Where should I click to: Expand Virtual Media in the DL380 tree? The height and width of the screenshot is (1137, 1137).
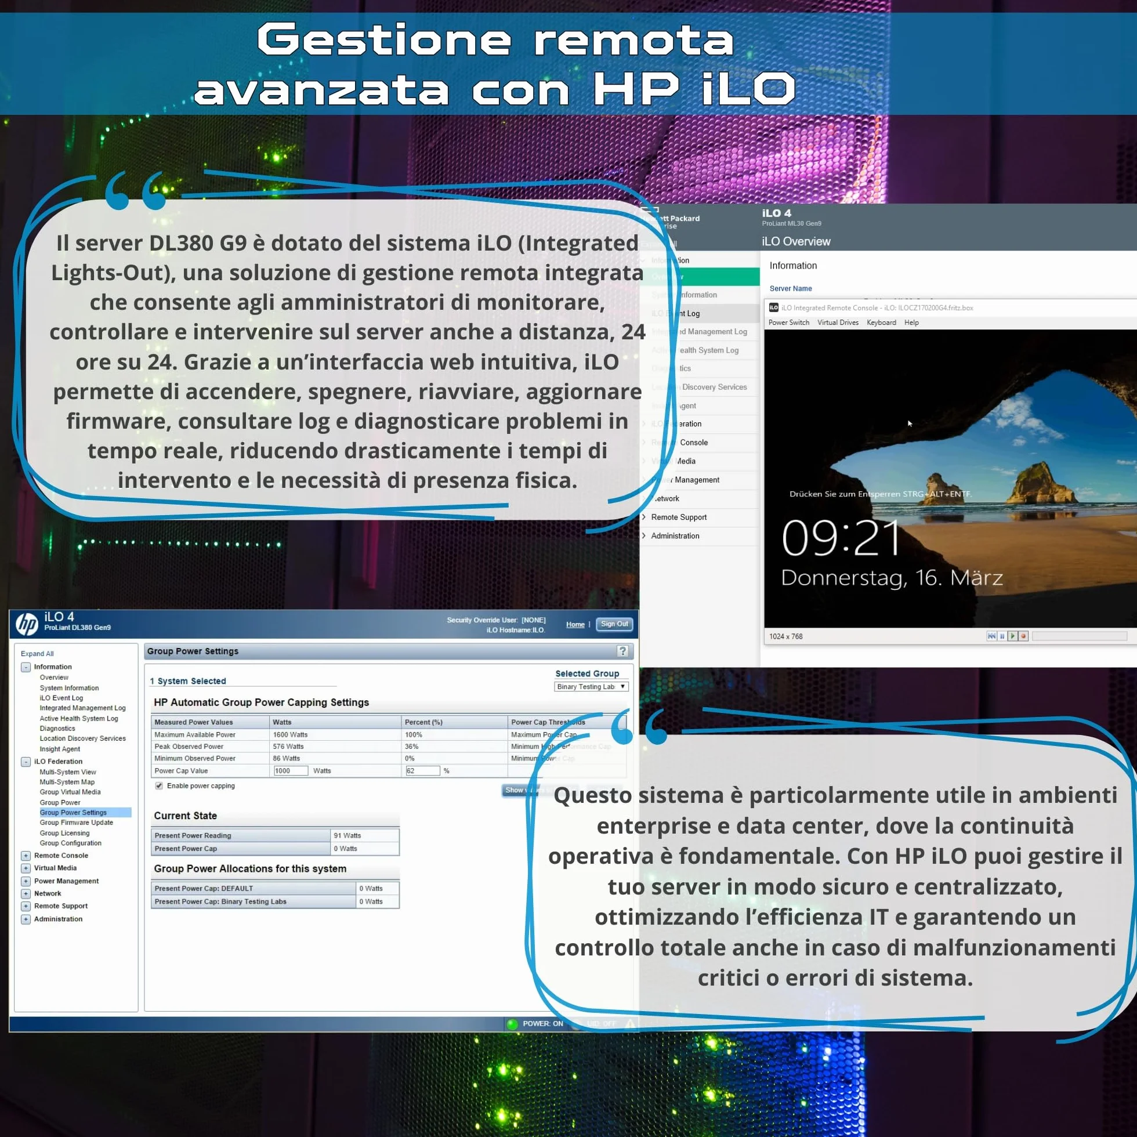tap(26, 868)
